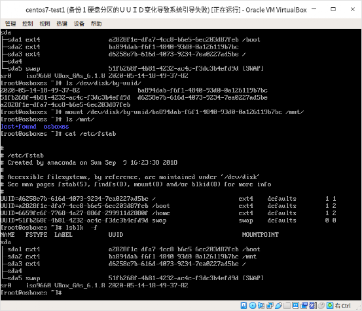Click the 'See man pages fstab(5)' comment
The height and width of the screenshot is (311, 362).
136,184
